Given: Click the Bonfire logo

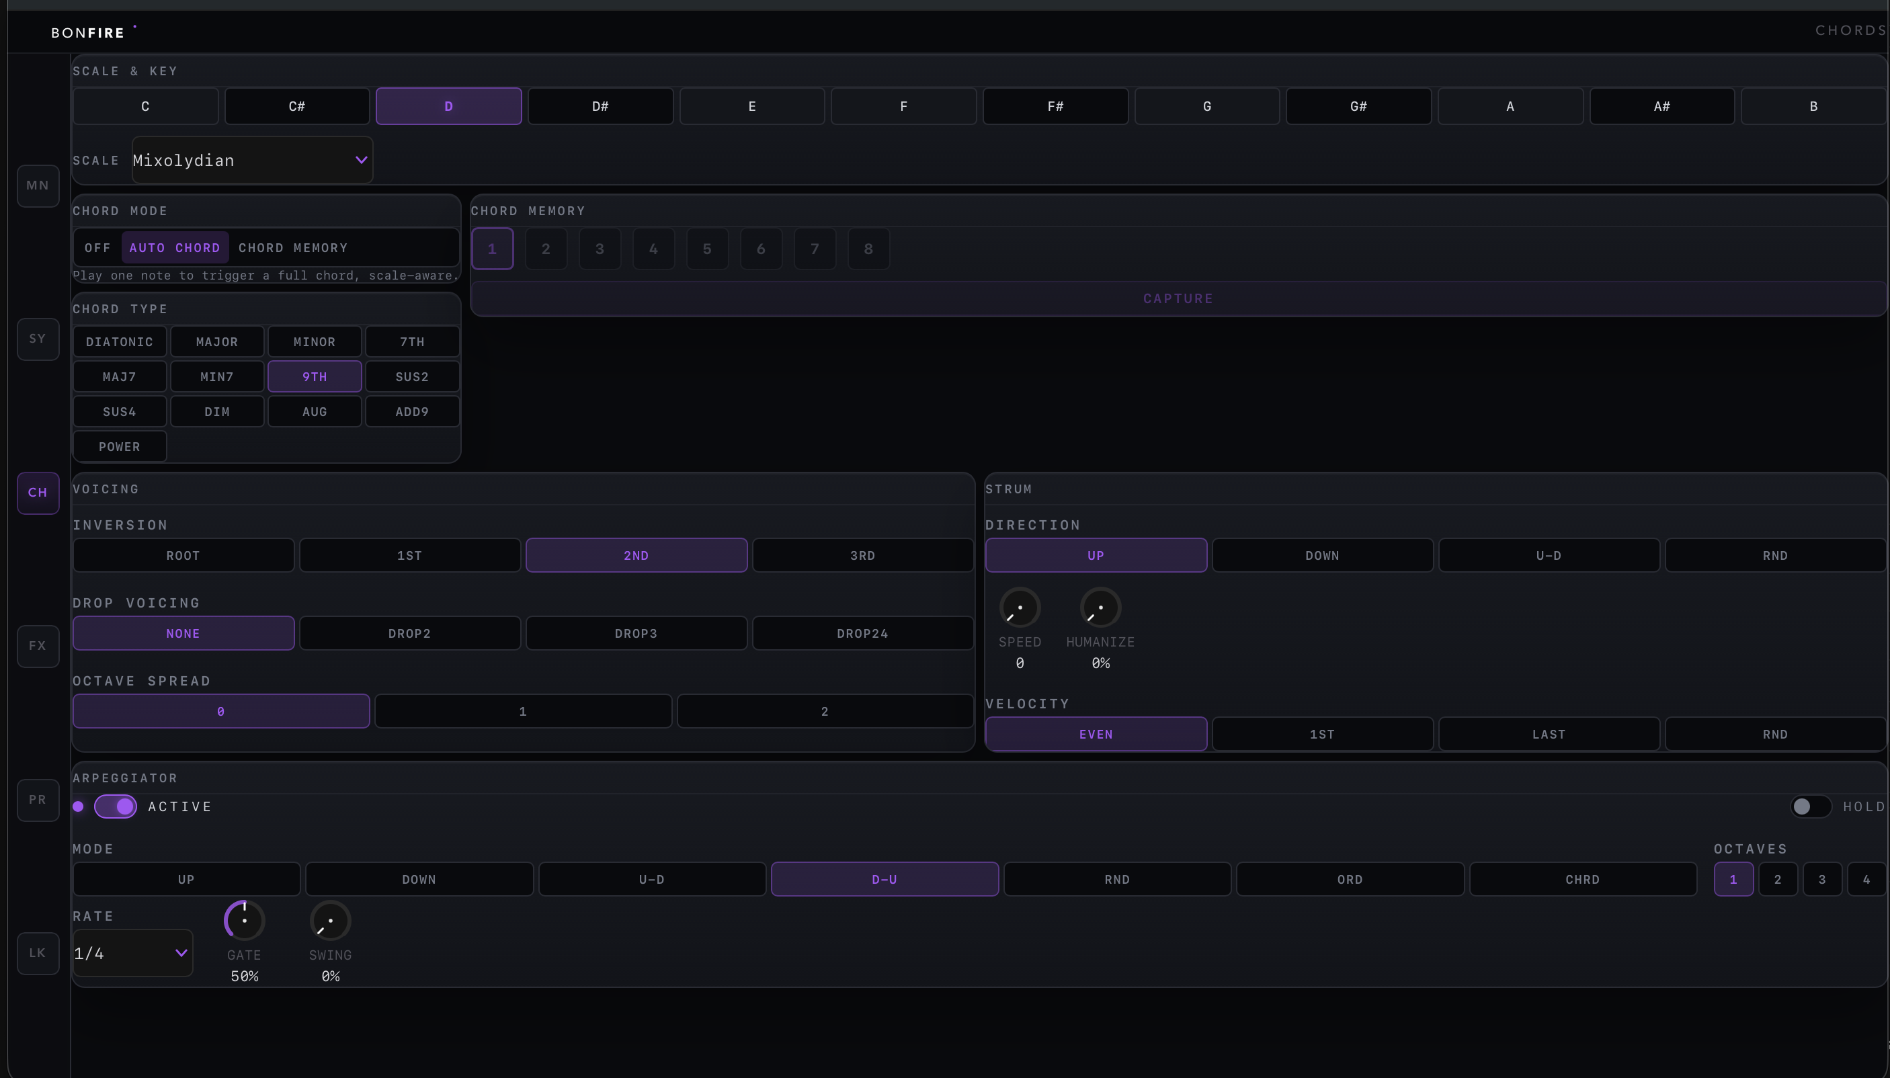Looking at the screenshot, I should 88,32.
